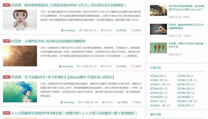Click 9喜欢 like count text
This screenshot has width=208, height=119.
[x=138, y=102]
